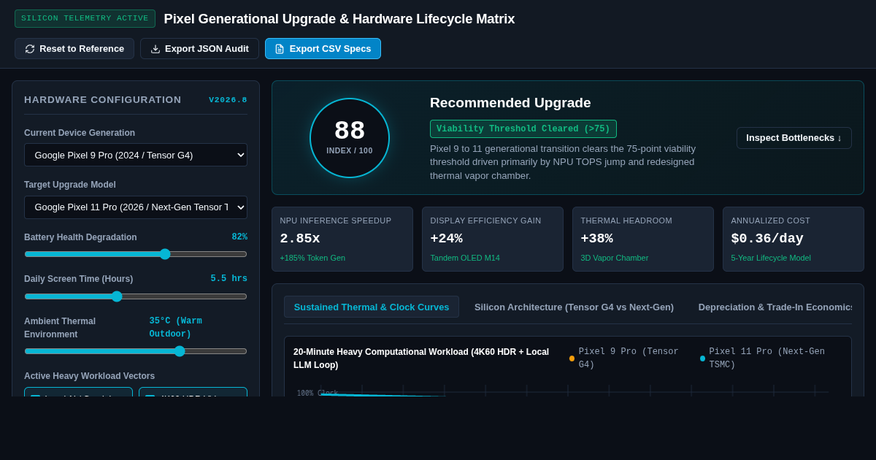Click the refresh icon on Reset to Reference
Image resolution: width=876 pixels, height=460 pixels.
click(x=30, y=49)
